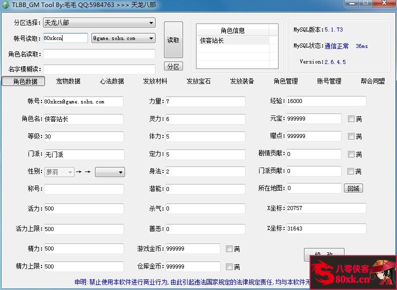Viewport: 397px width, 290px height.
Task: Click the app icon in the title bar
Action: (5, 4)
